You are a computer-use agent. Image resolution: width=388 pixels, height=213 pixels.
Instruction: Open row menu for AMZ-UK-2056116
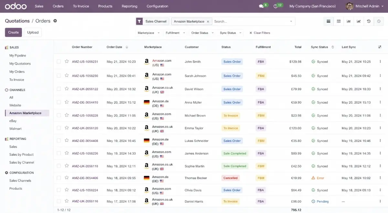tap(380, 201)
